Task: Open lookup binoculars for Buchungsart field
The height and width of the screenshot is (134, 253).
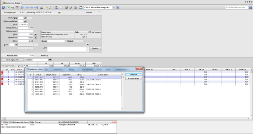Action: pos(25,18)
